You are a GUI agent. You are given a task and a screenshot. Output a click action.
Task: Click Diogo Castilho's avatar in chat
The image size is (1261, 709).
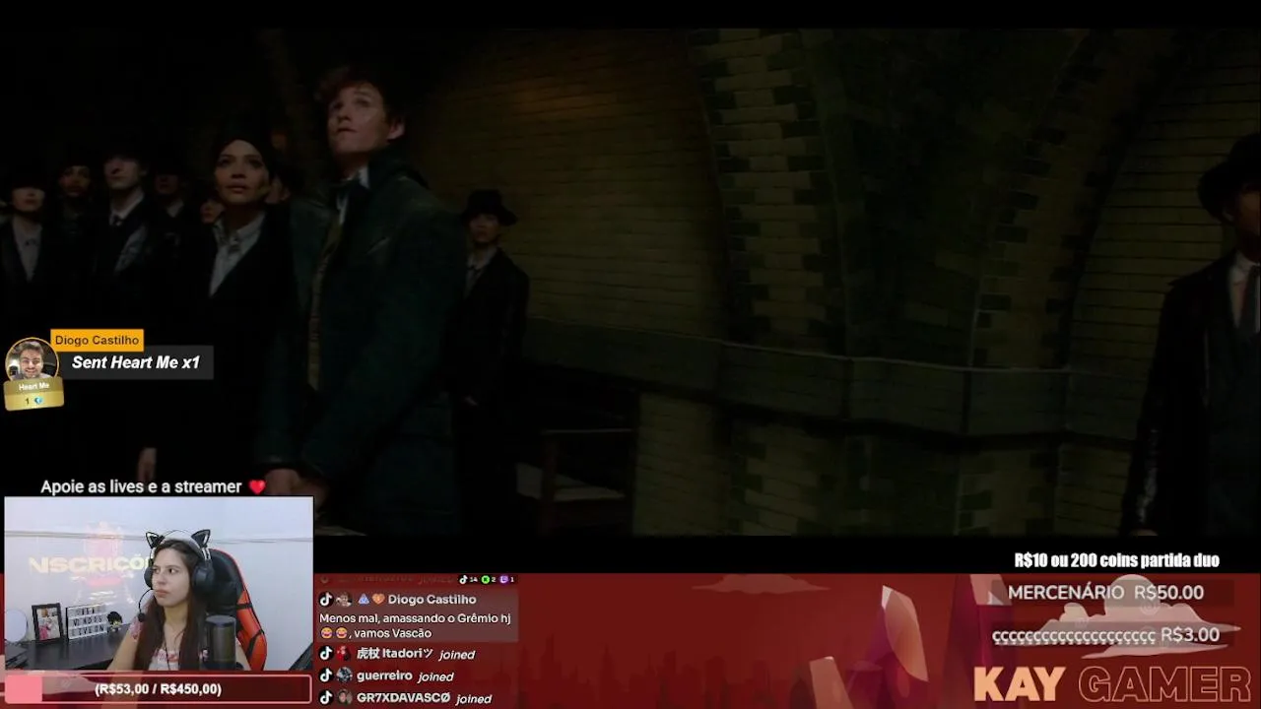pos(344,600)
